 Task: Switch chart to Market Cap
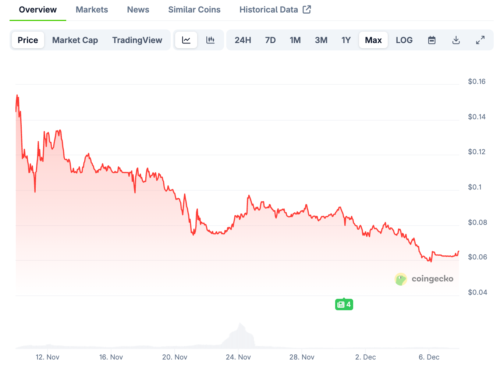(75, 40)
